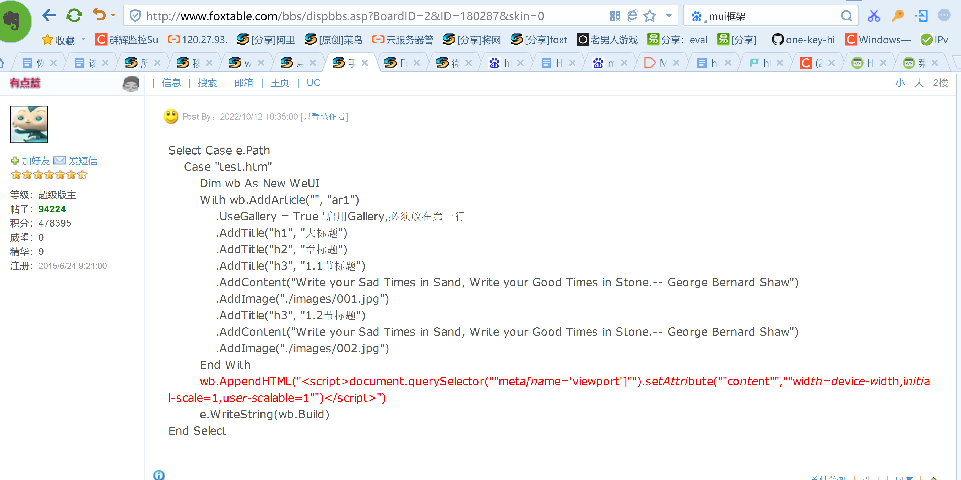Click the foxtable URL address field

pyautogui.click(x=345, y=16)
